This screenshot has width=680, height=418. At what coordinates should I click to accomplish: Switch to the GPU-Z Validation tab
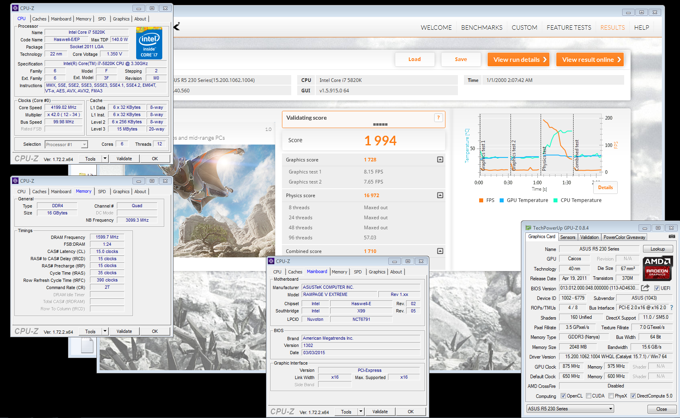589,237
